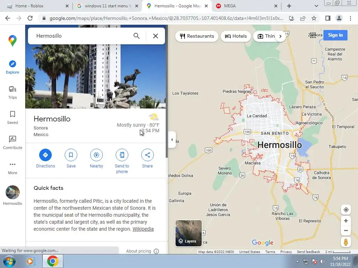Get Directions to Hermosillo
Image resolution: width=358 pixels, height=268 pixels.
click(45, 158)
